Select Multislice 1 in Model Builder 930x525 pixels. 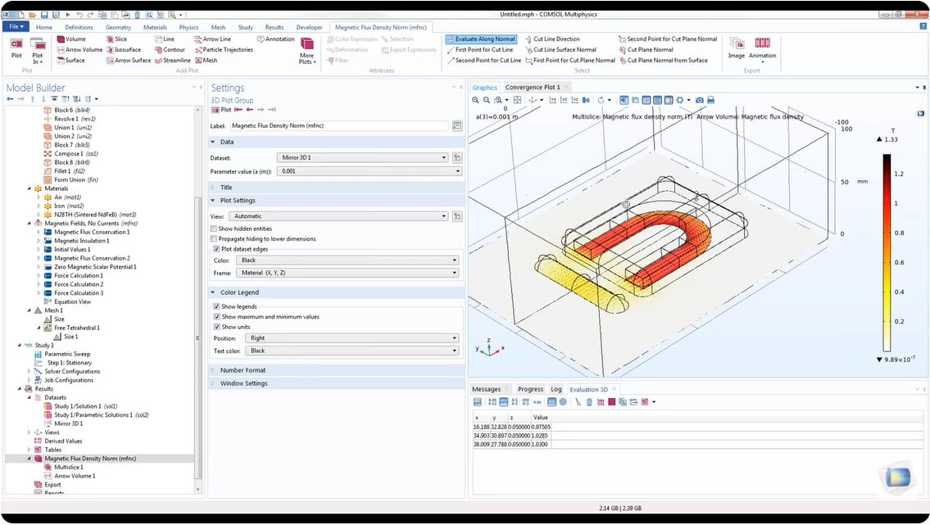(69, 468)
